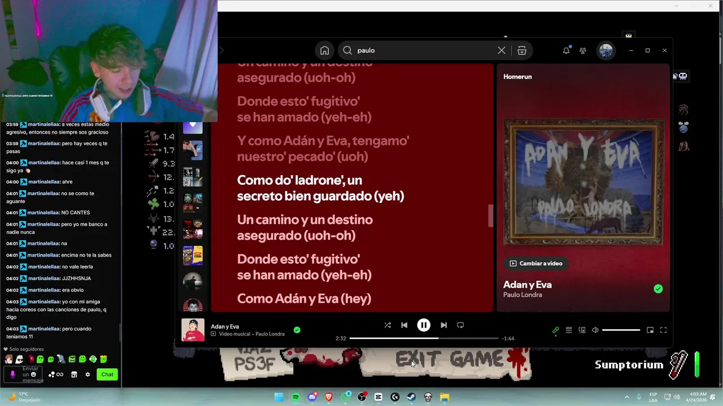Click the 'Homerun' panel heading
Image resolution: width=723 pixels, height=406 pixels.
click(x=517, y=77)
